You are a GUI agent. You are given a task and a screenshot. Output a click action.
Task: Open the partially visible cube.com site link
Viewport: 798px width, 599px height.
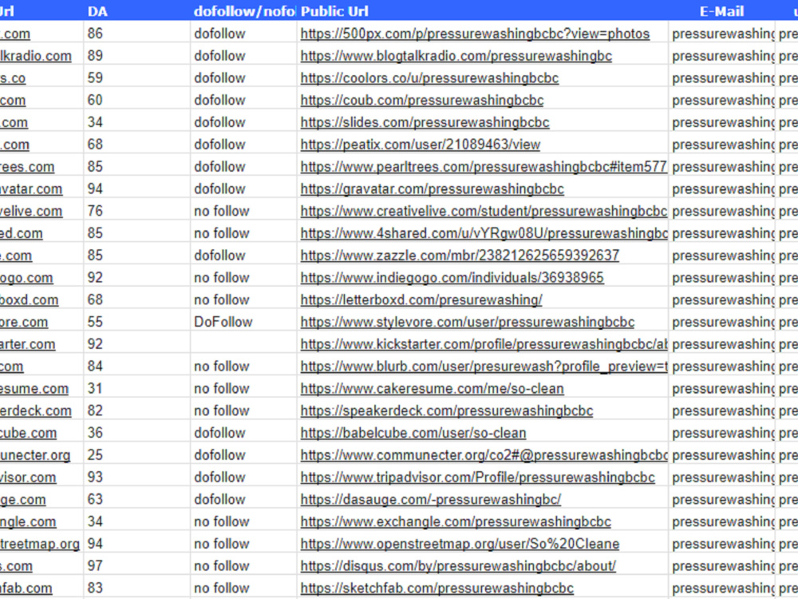(28, 433)
